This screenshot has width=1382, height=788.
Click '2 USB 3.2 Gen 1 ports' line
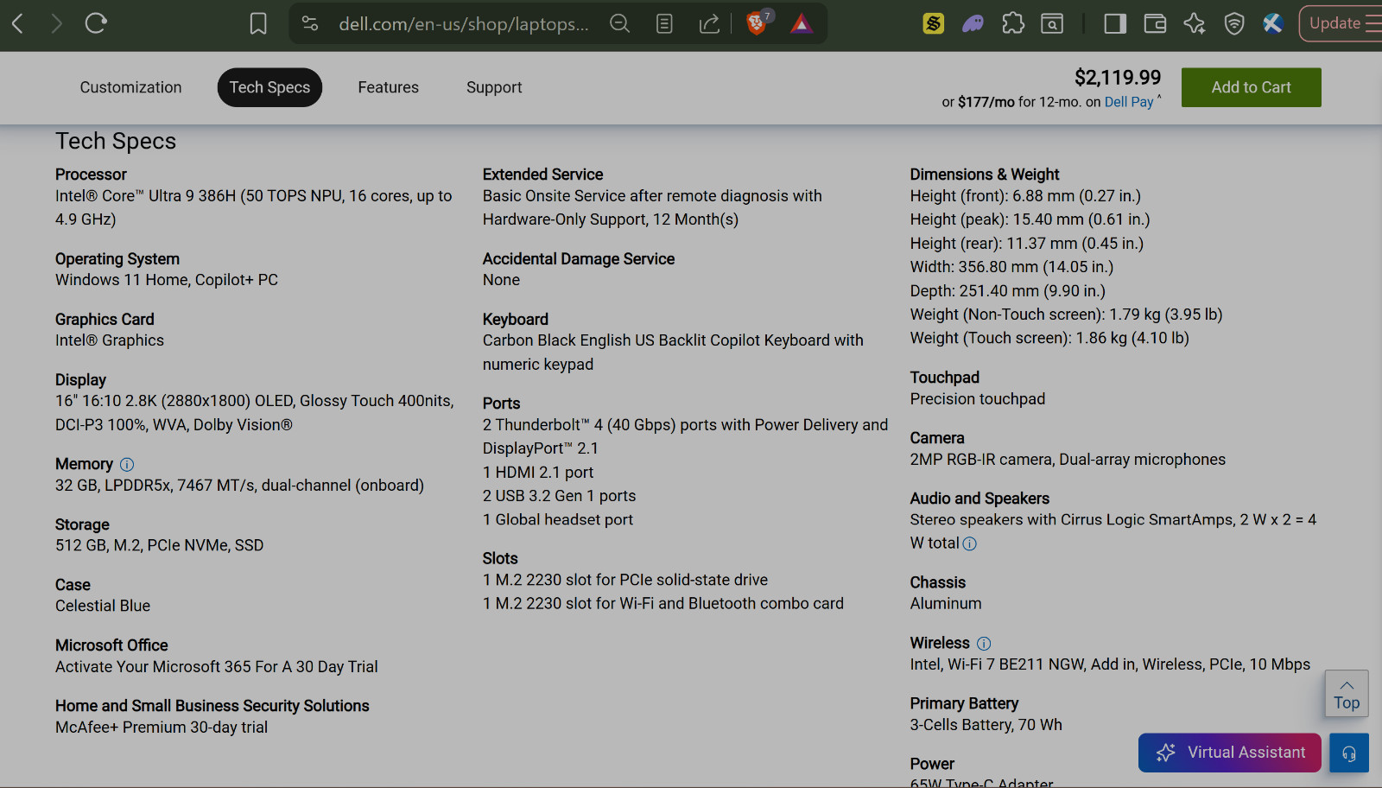click(x=559, y=496)
